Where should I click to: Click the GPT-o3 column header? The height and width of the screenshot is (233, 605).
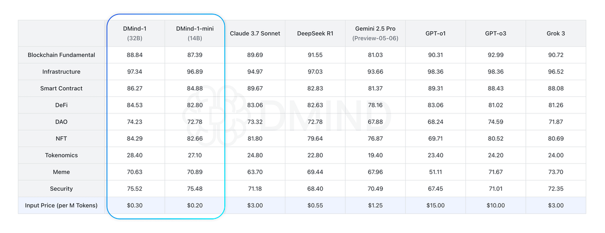496,33
